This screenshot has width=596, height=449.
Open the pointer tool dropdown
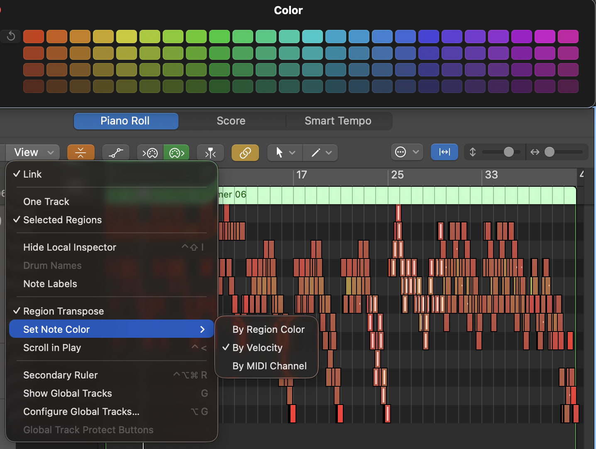point(285,153)
